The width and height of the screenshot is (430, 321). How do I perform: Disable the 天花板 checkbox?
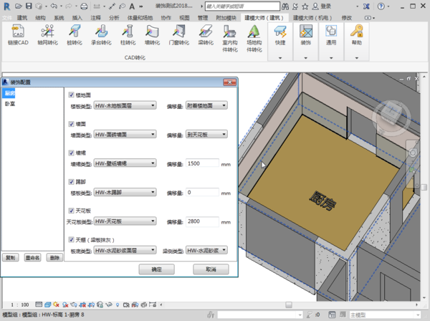tap(70, 211)
